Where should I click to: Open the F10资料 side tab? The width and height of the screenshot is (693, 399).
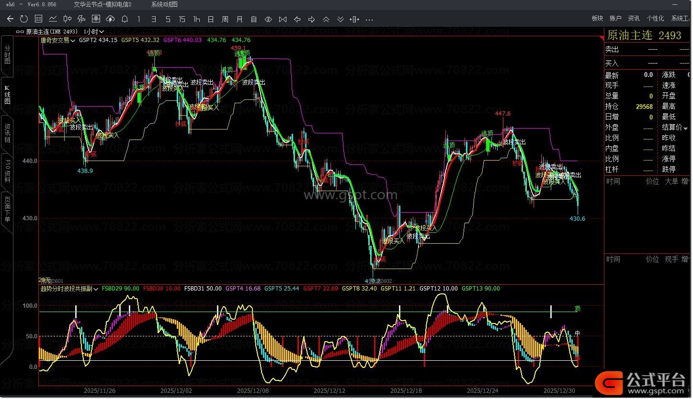[7, 171]
